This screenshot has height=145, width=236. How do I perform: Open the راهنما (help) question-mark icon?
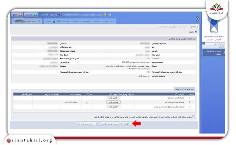click(196, 32)
